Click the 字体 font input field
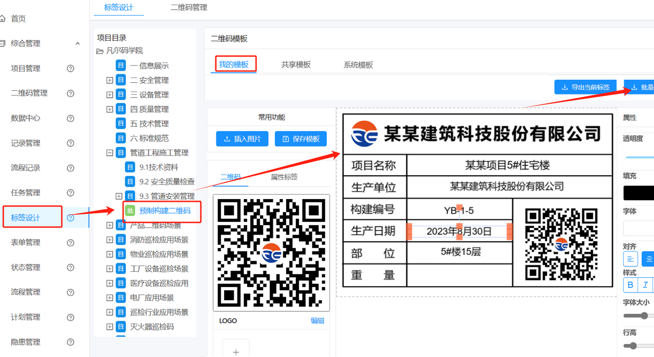 click(641, 228)
